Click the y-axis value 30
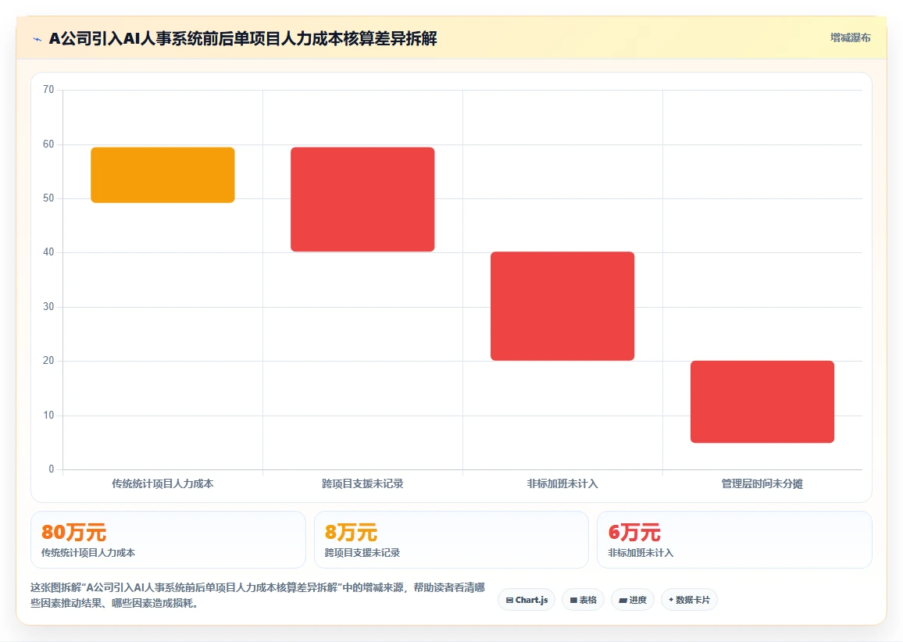Viewport: 903px width, 642px height. point(48,307)
